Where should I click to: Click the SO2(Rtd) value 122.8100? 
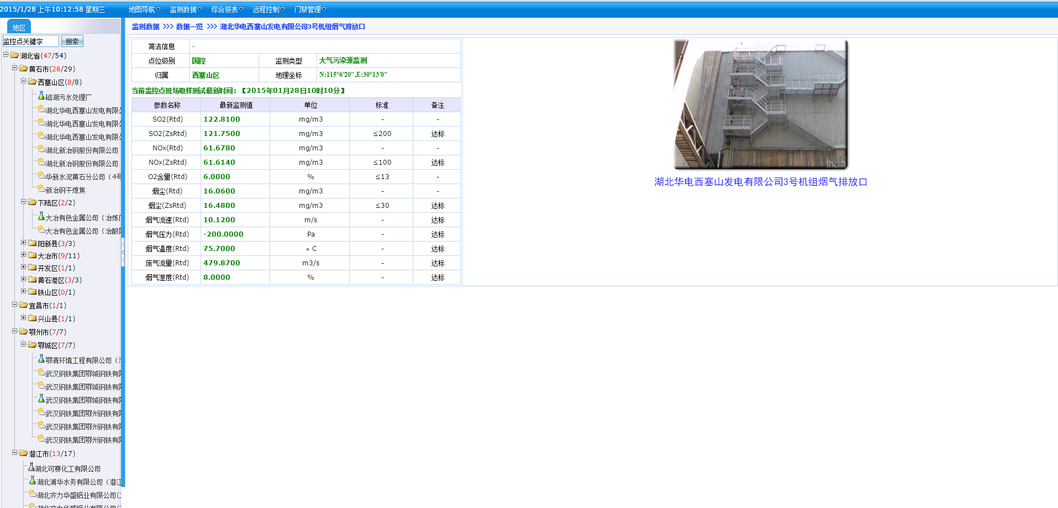click(x=222, y=119)
